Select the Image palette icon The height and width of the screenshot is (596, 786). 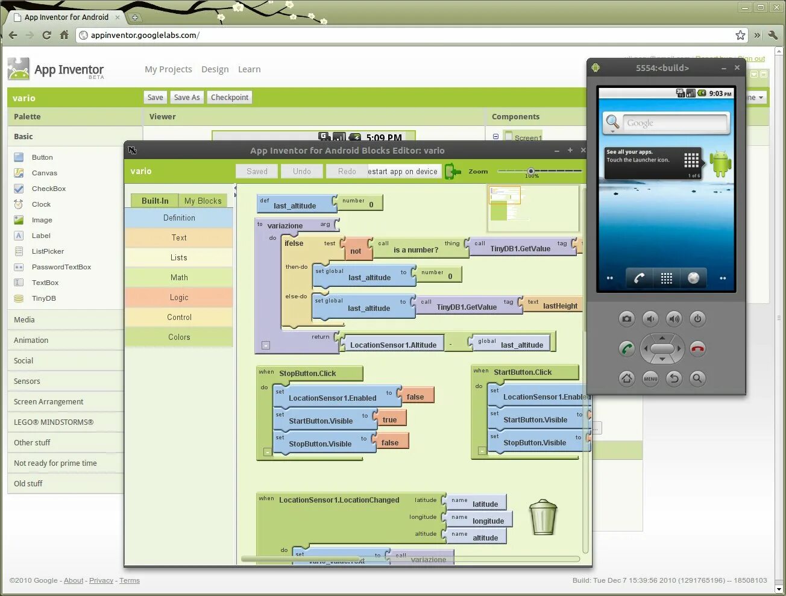coord(19,220)
